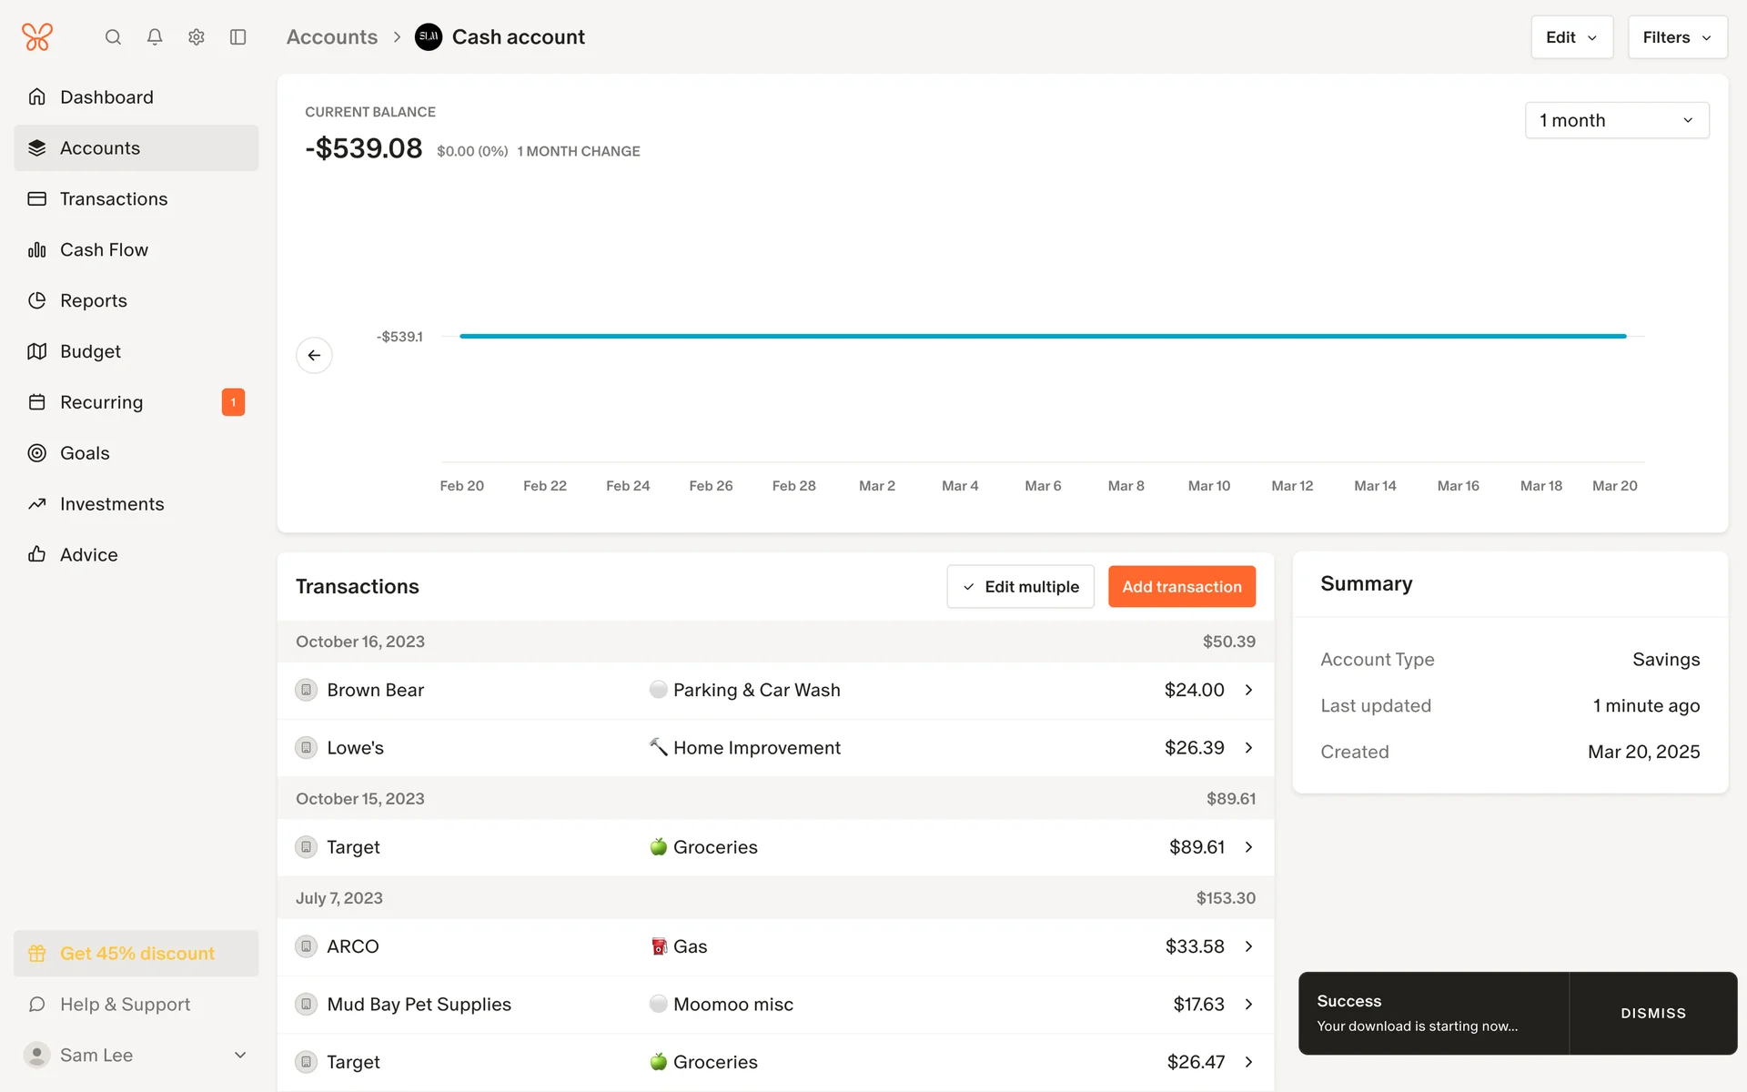Dismiss the Success notification
Image resolution: width=1747 pixels, height=1092 pixels.
[1652, 1013]
